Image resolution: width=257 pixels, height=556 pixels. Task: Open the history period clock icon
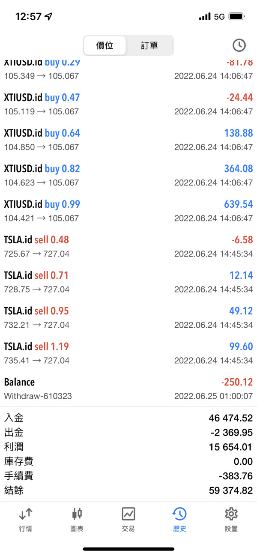[x=239, y=45]
